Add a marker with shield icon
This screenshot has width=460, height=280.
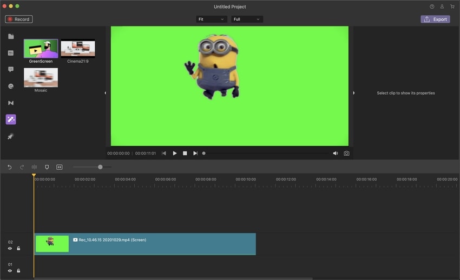click(47, 167)
